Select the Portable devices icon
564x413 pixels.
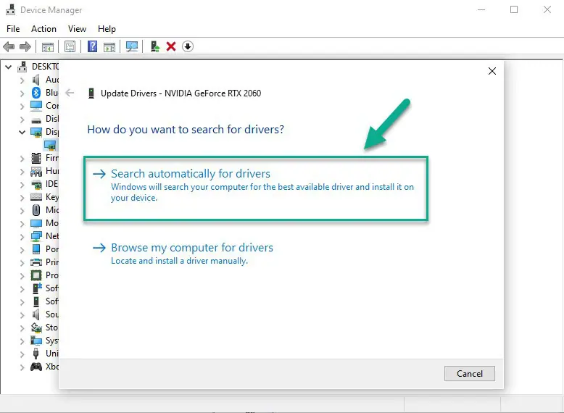pyautogui.click(x=36, y=249)
